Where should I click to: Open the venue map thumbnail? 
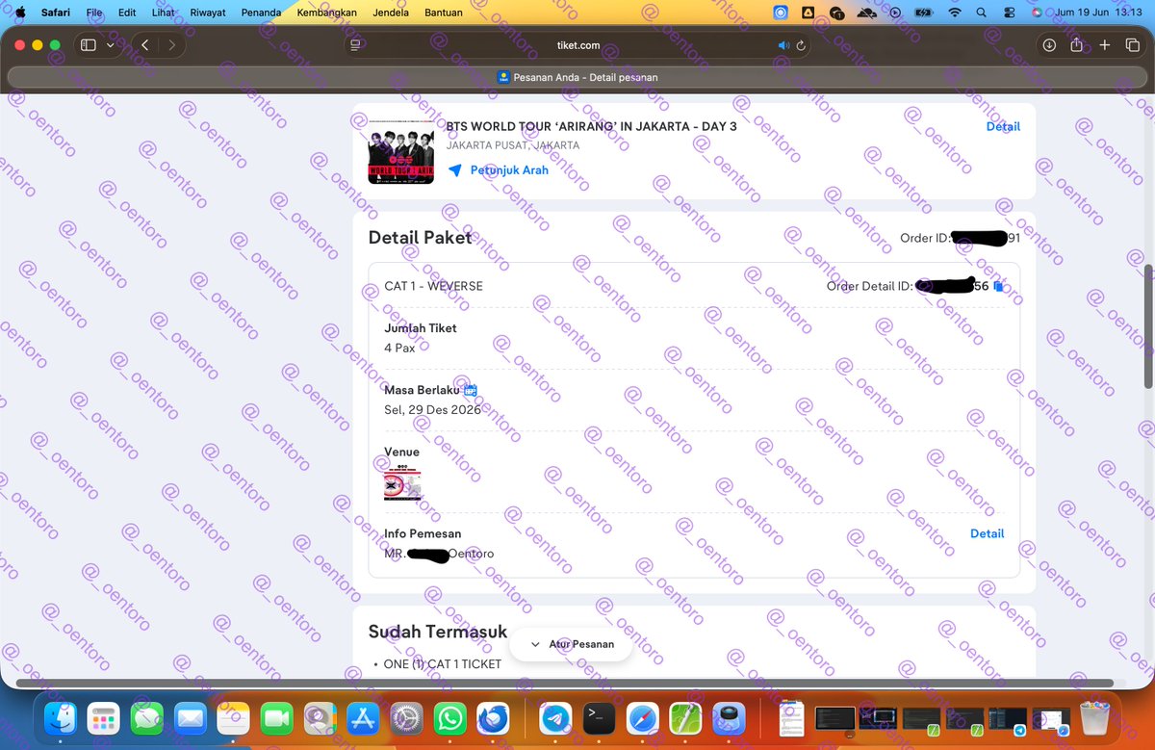(402, 482)
